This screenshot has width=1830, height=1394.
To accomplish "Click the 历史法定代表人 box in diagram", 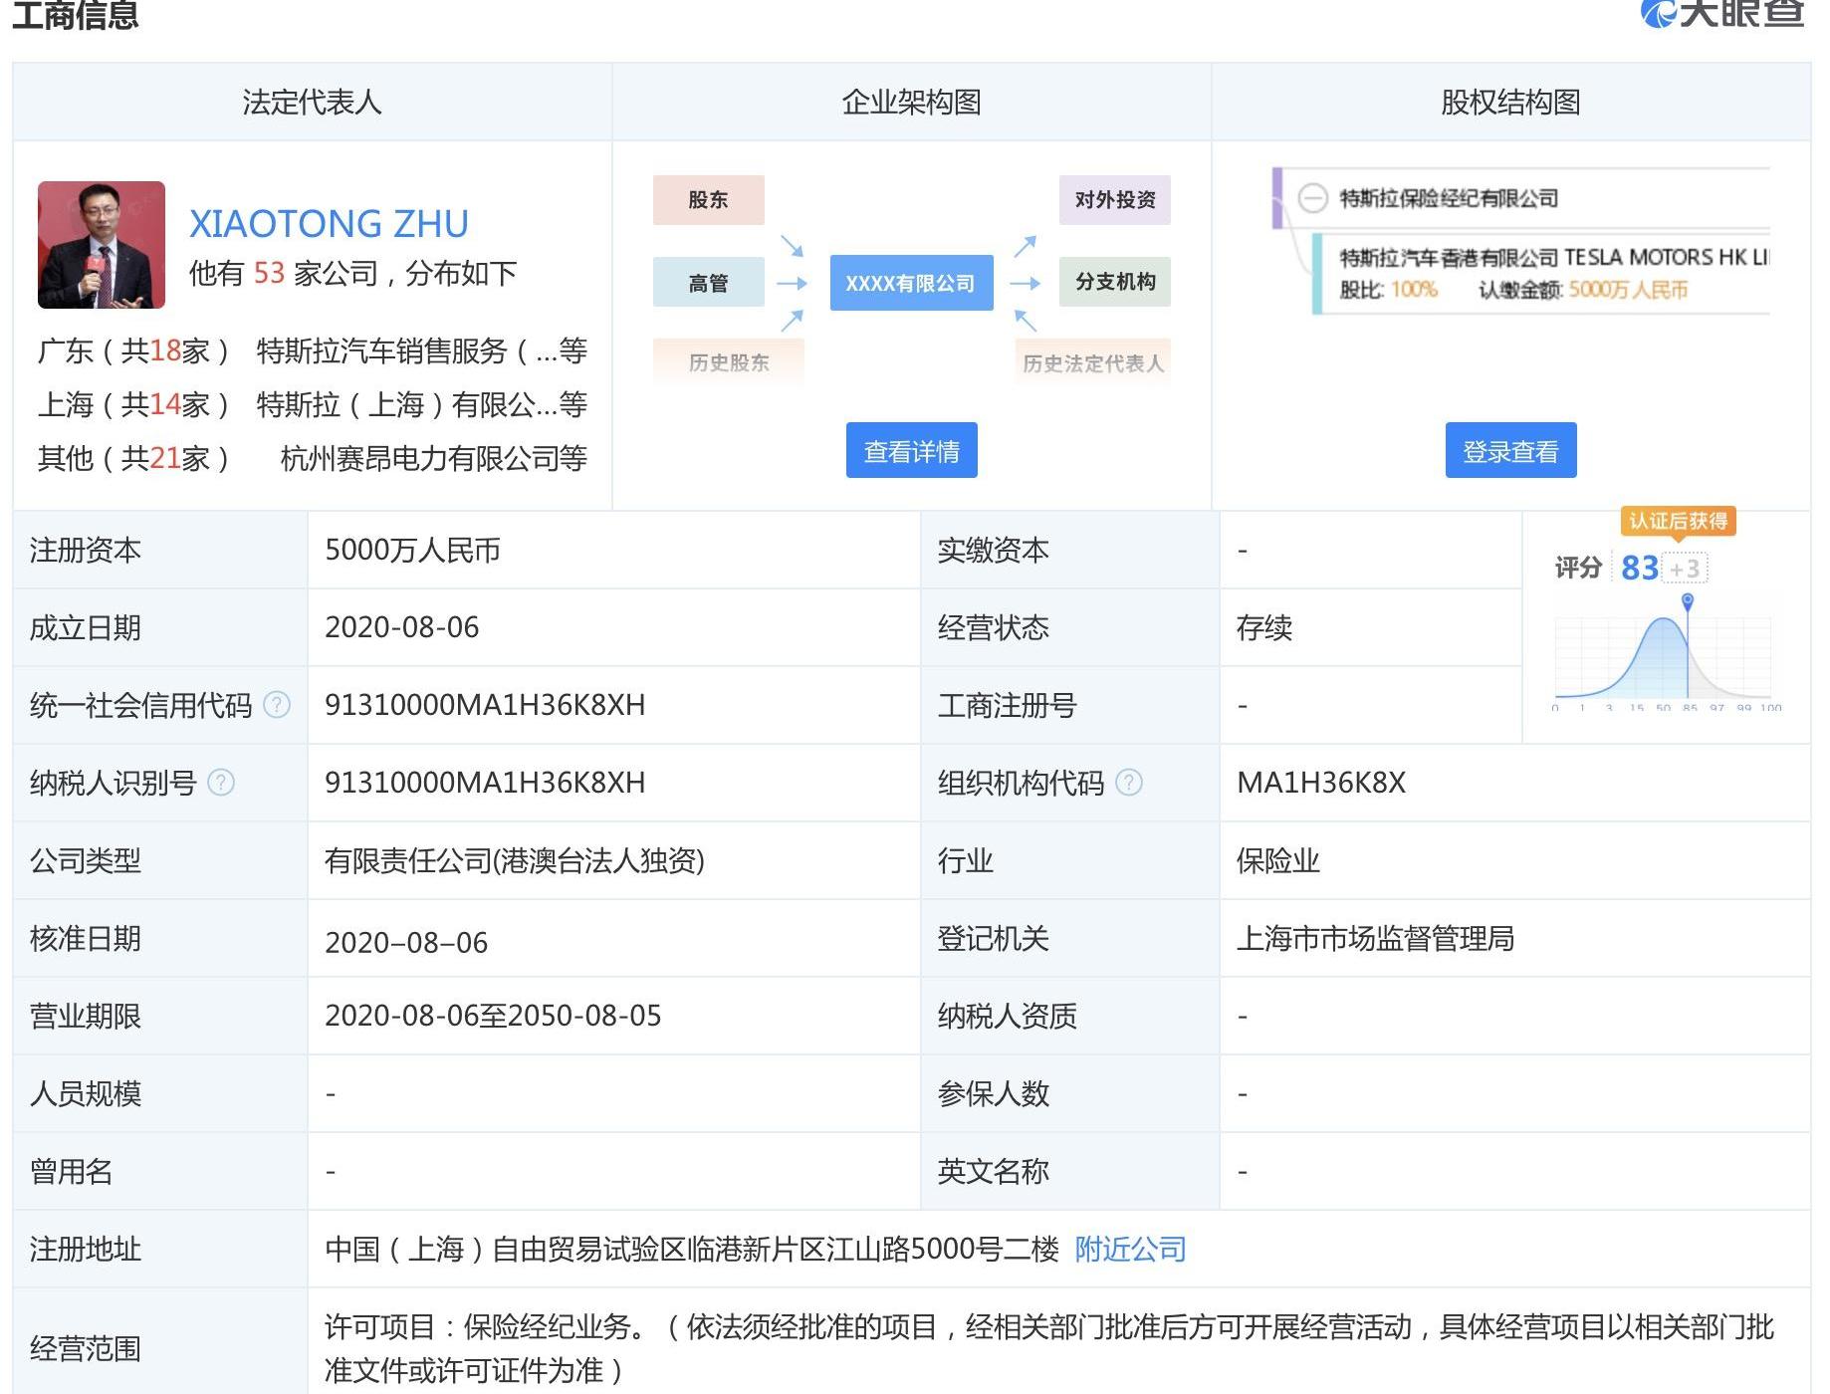I will coord(1093,362).
